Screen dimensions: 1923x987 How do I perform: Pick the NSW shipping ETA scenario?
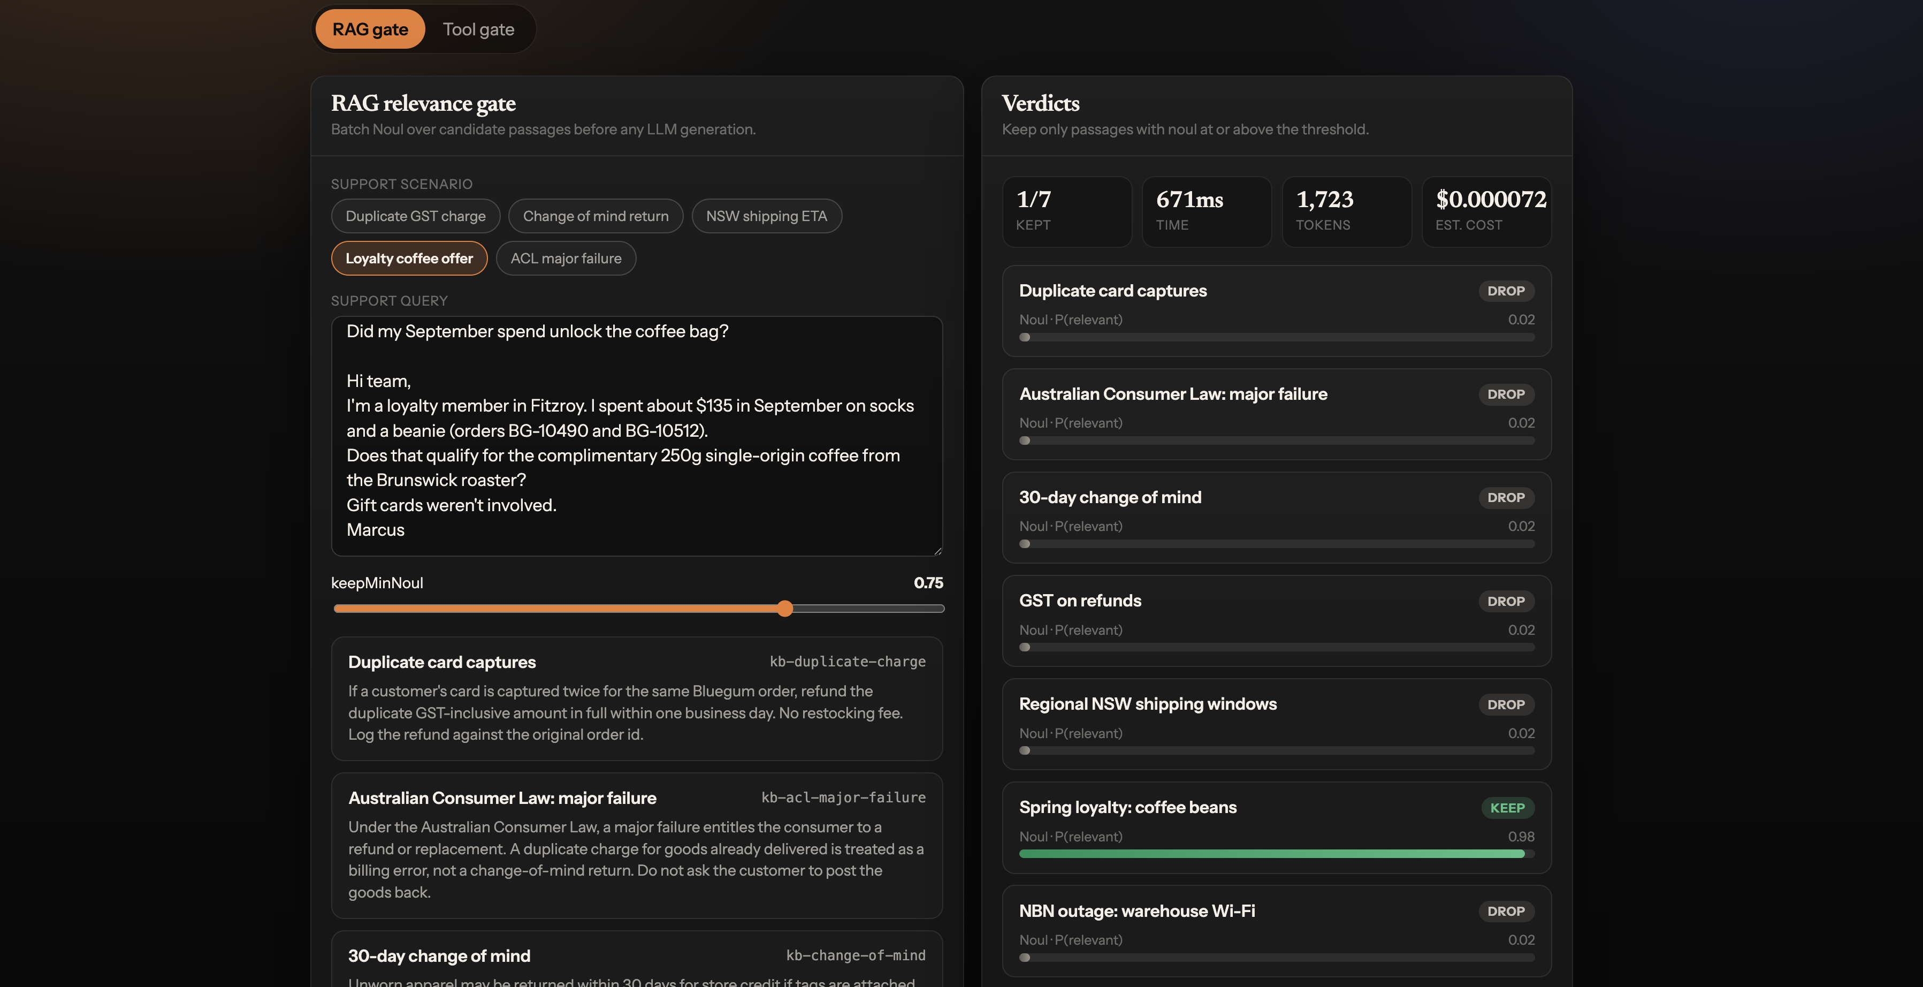pyautogui.click(x=767, y=216)
